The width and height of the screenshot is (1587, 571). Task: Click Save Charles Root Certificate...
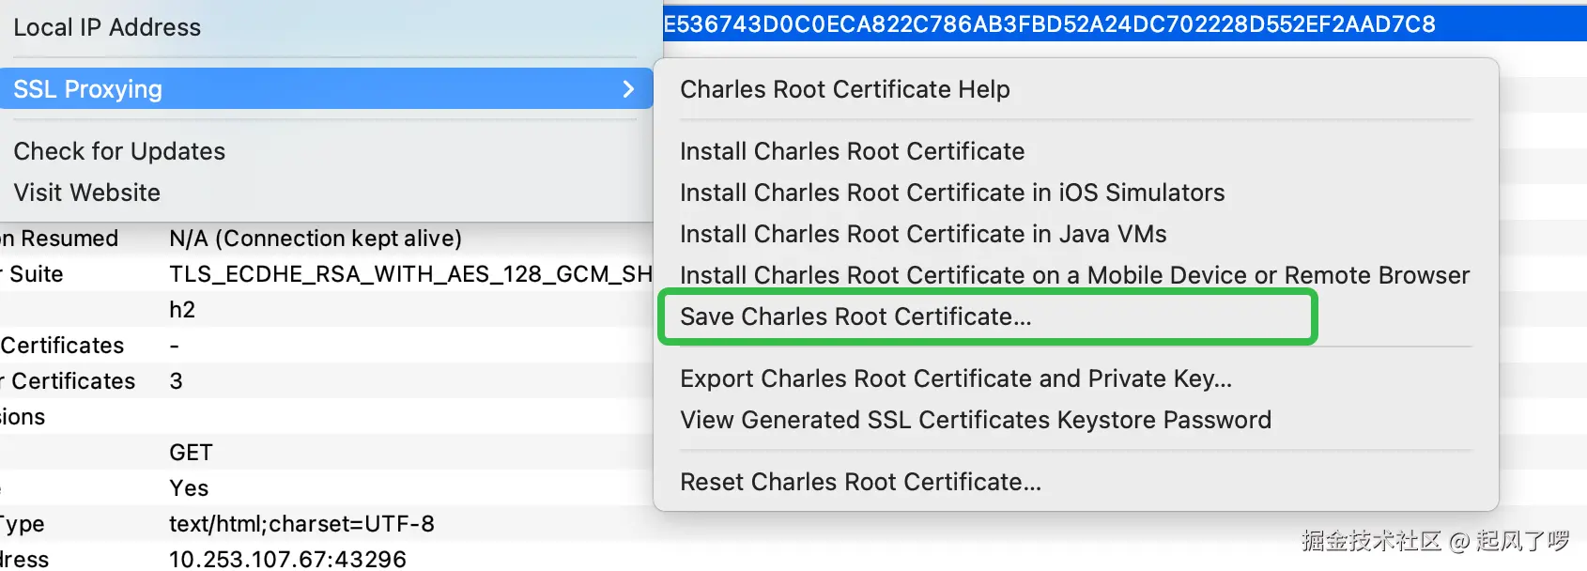(855, 316)
